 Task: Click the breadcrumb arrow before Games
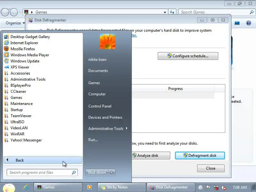[32, 12]
